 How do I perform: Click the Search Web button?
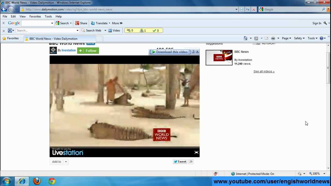coord(91,30)
